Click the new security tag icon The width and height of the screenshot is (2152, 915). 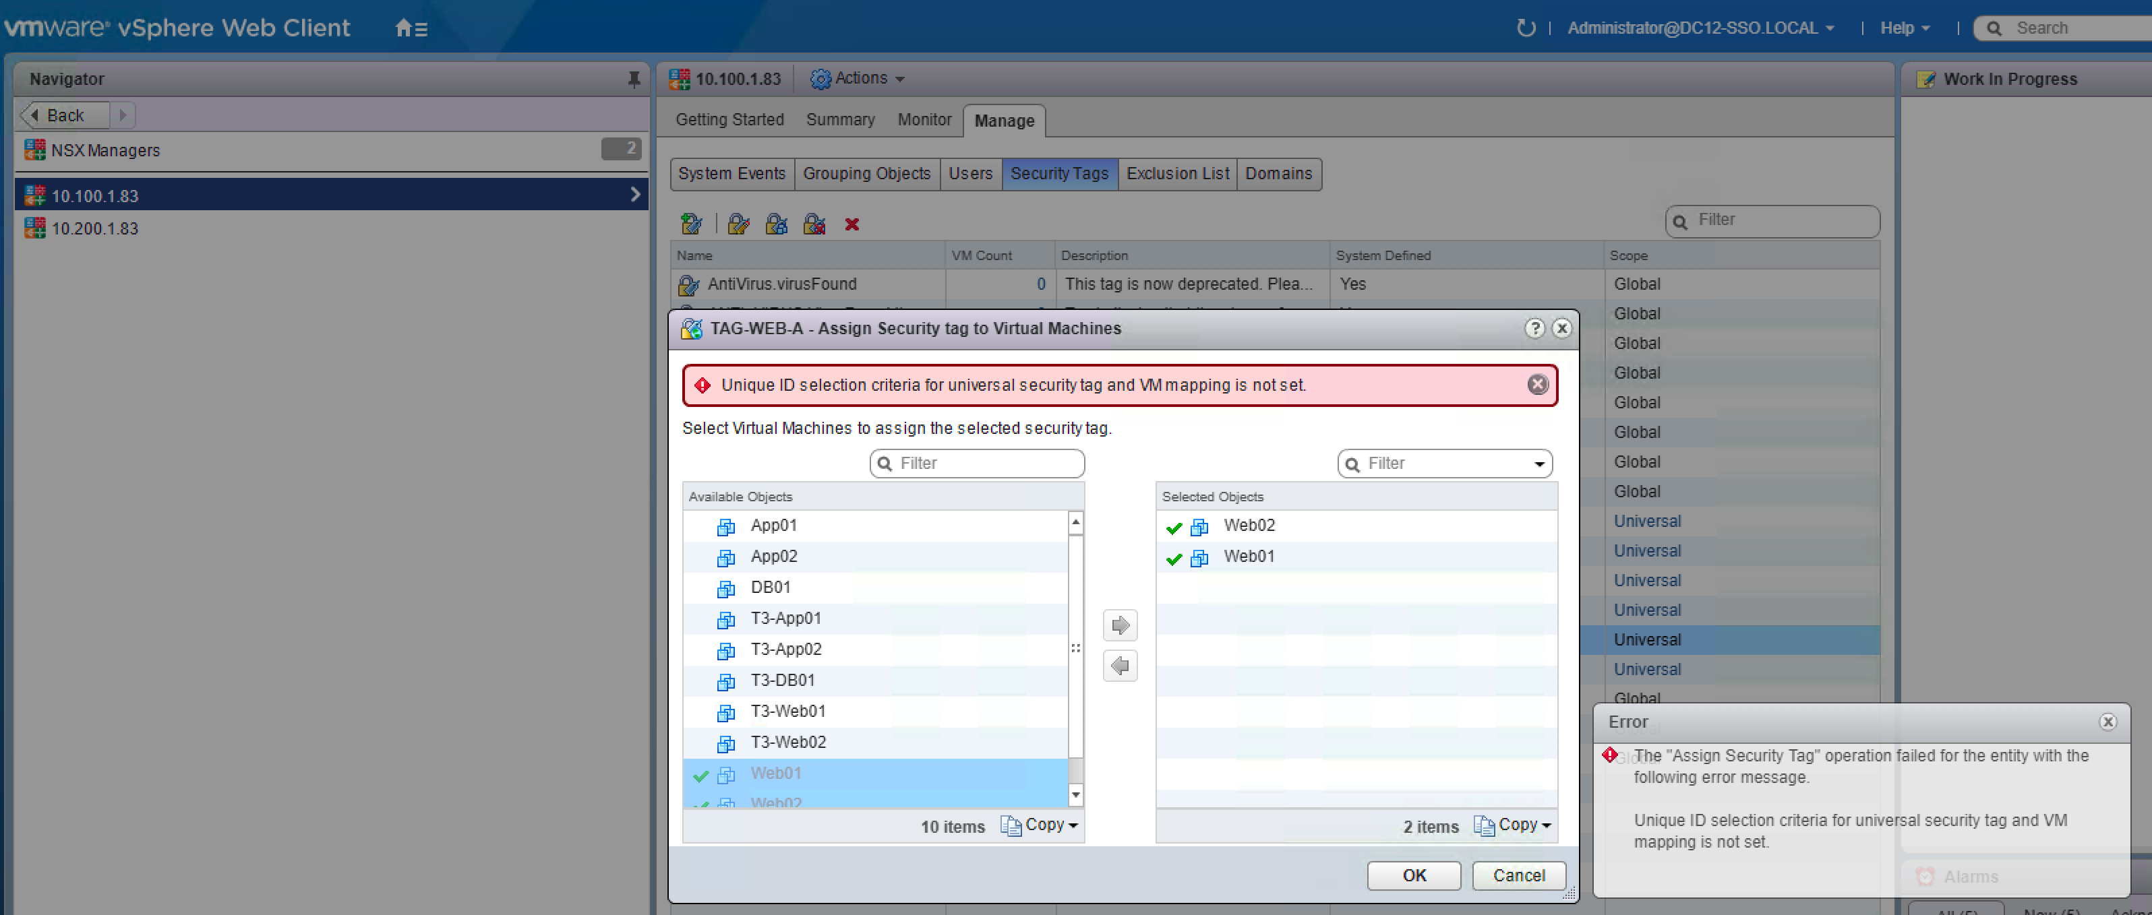click(x=691, y=224)
